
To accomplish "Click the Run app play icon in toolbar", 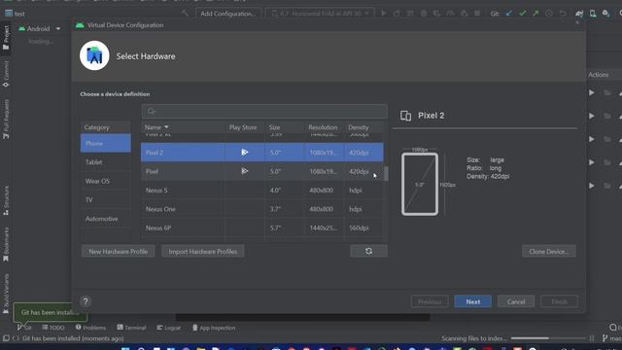I will pos(384,14).
